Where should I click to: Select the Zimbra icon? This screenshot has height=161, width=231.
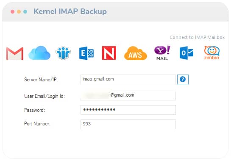coord(212,53)
